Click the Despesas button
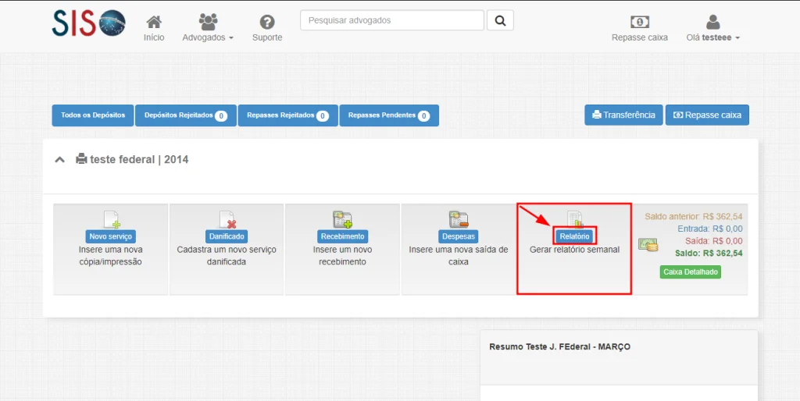 [458, 236]
